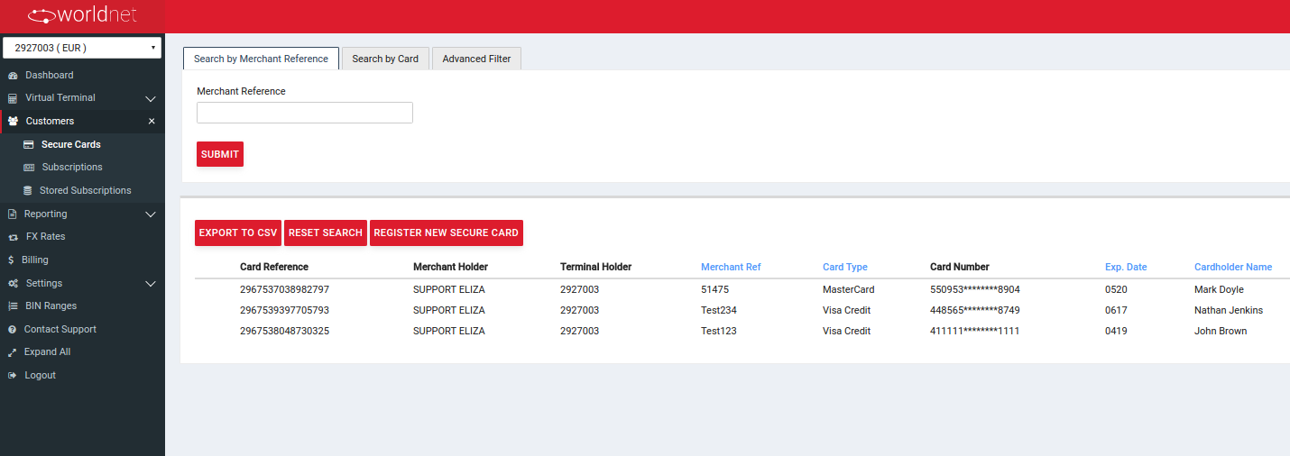Open Contact Support in sidebar
This screenshot has height=456, width=1290.
pyautogui.click(x=60, y=329)
